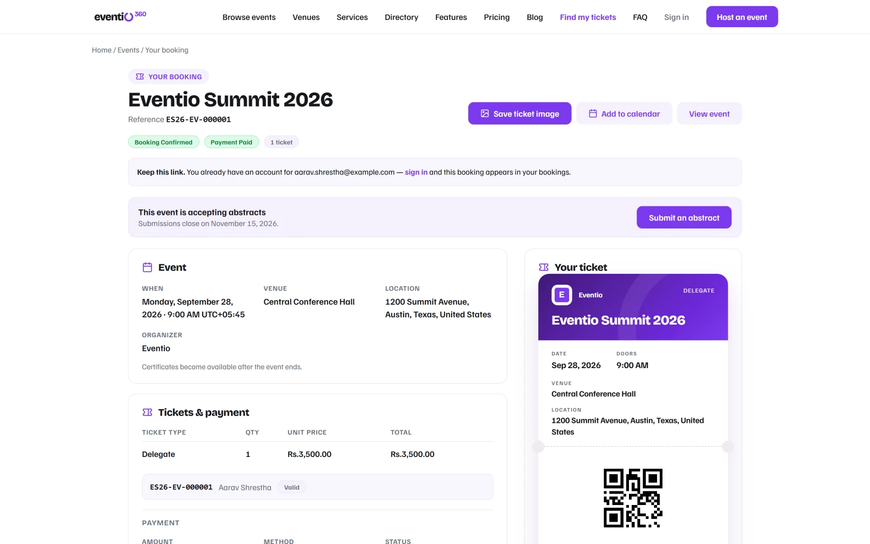Click Central Conference Hall in Event card

[x=309, y=302]
